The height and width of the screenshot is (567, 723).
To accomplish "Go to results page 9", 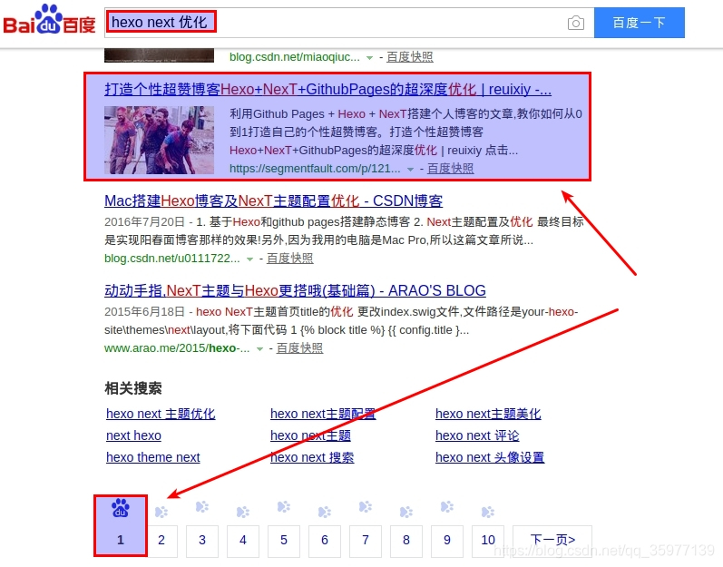I will pos(447,542).
